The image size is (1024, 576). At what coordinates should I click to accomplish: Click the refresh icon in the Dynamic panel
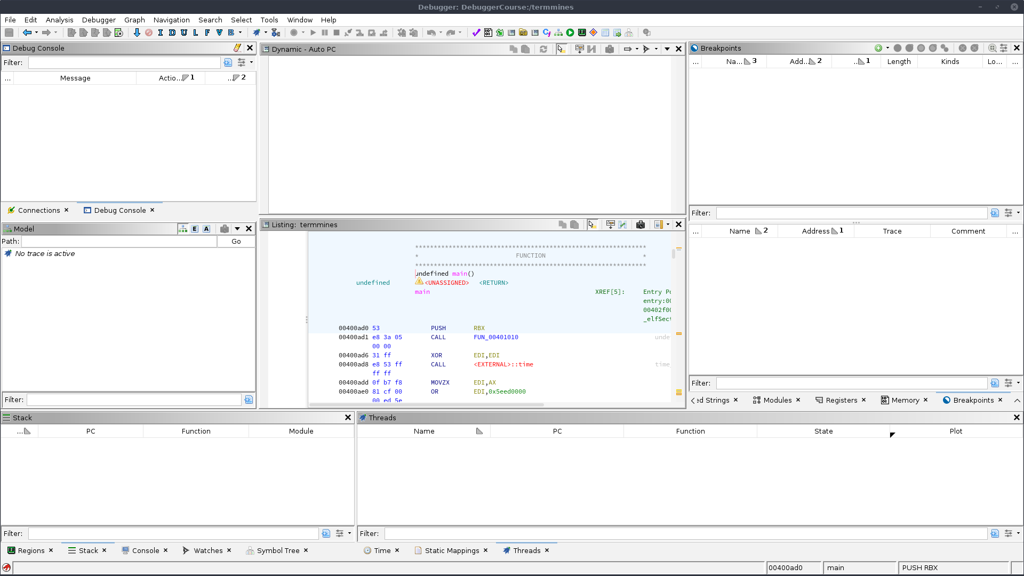pos(543,49)
